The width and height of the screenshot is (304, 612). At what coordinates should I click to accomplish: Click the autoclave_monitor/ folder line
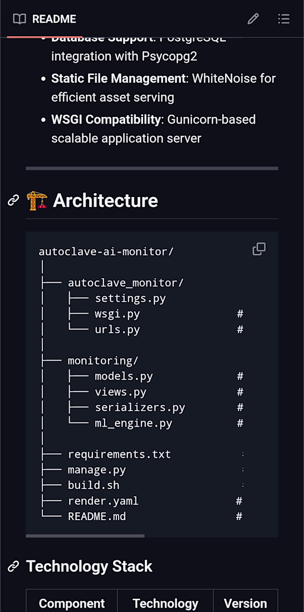pos(126,283)
